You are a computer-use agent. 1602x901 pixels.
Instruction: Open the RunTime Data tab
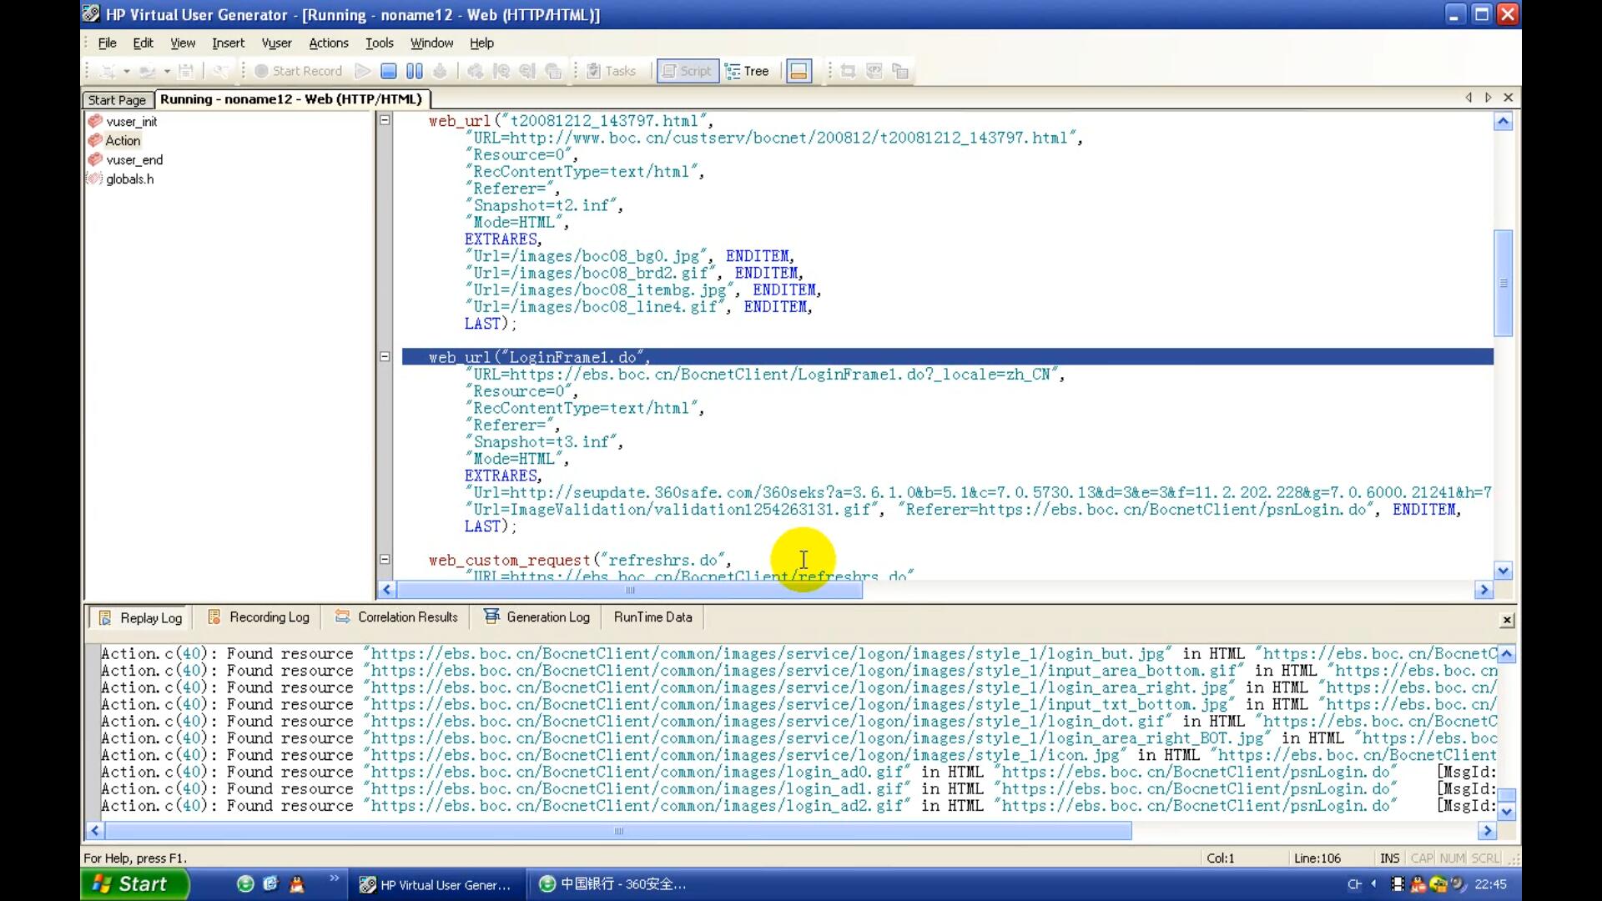pos(653,617)
